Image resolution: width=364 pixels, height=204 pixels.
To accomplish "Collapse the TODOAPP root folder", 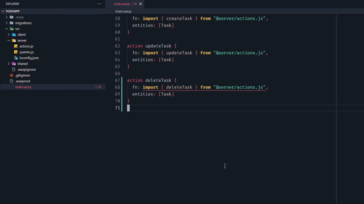I will pos(3,11).
